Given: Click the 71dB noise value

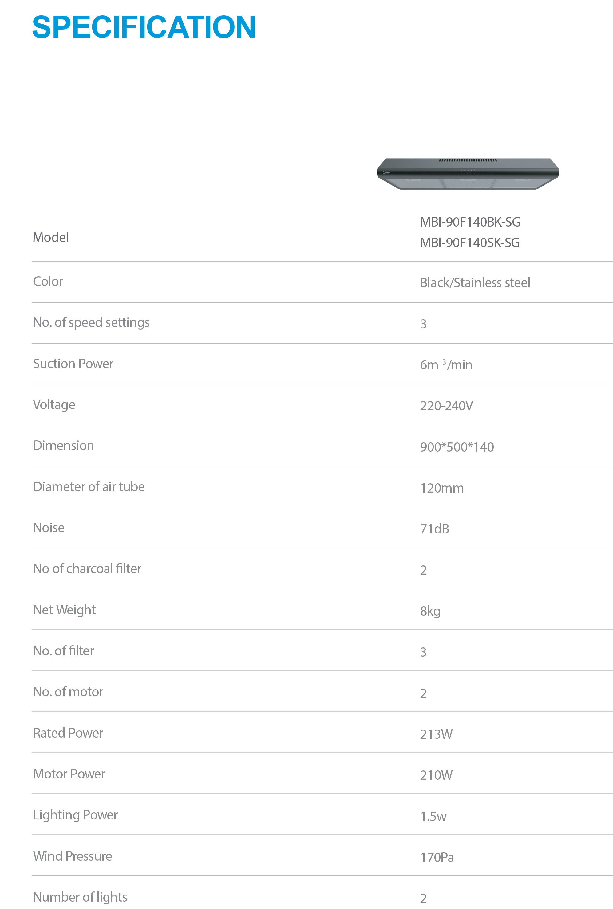Looking at the screenshot, I should click(434, 529).
